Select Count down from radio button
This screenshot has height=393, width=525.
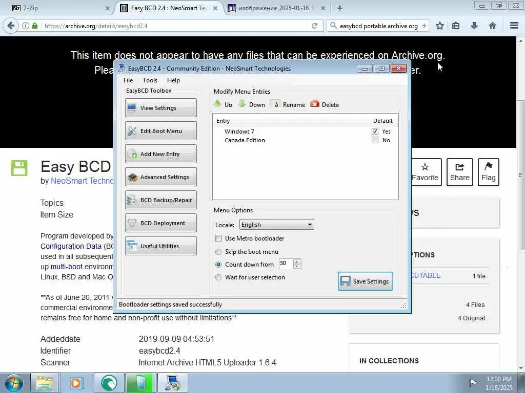click(218, 265)
